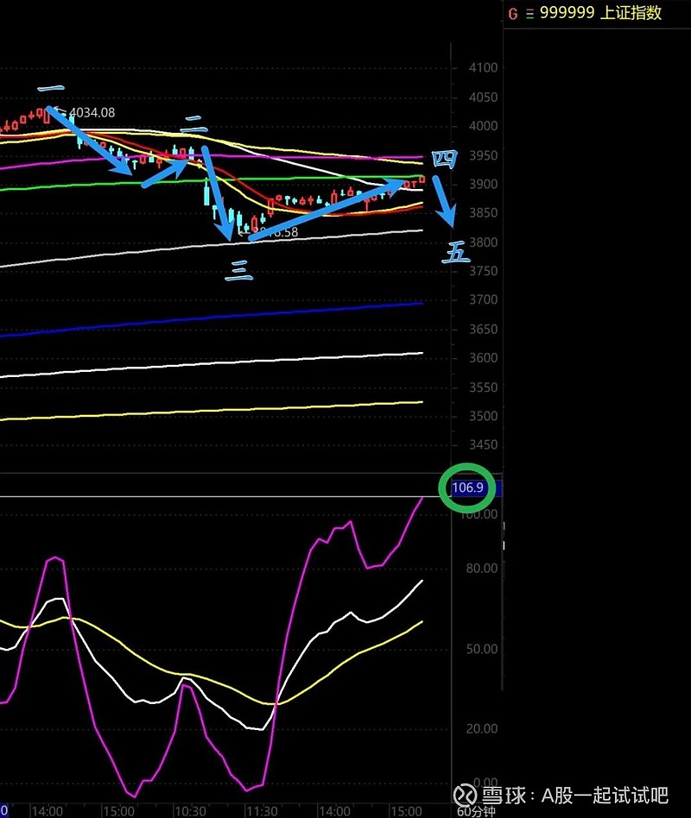The image size is (691, 818).
Task: Open the three-line menu icon beside 999999
Action: click(529, 14)
